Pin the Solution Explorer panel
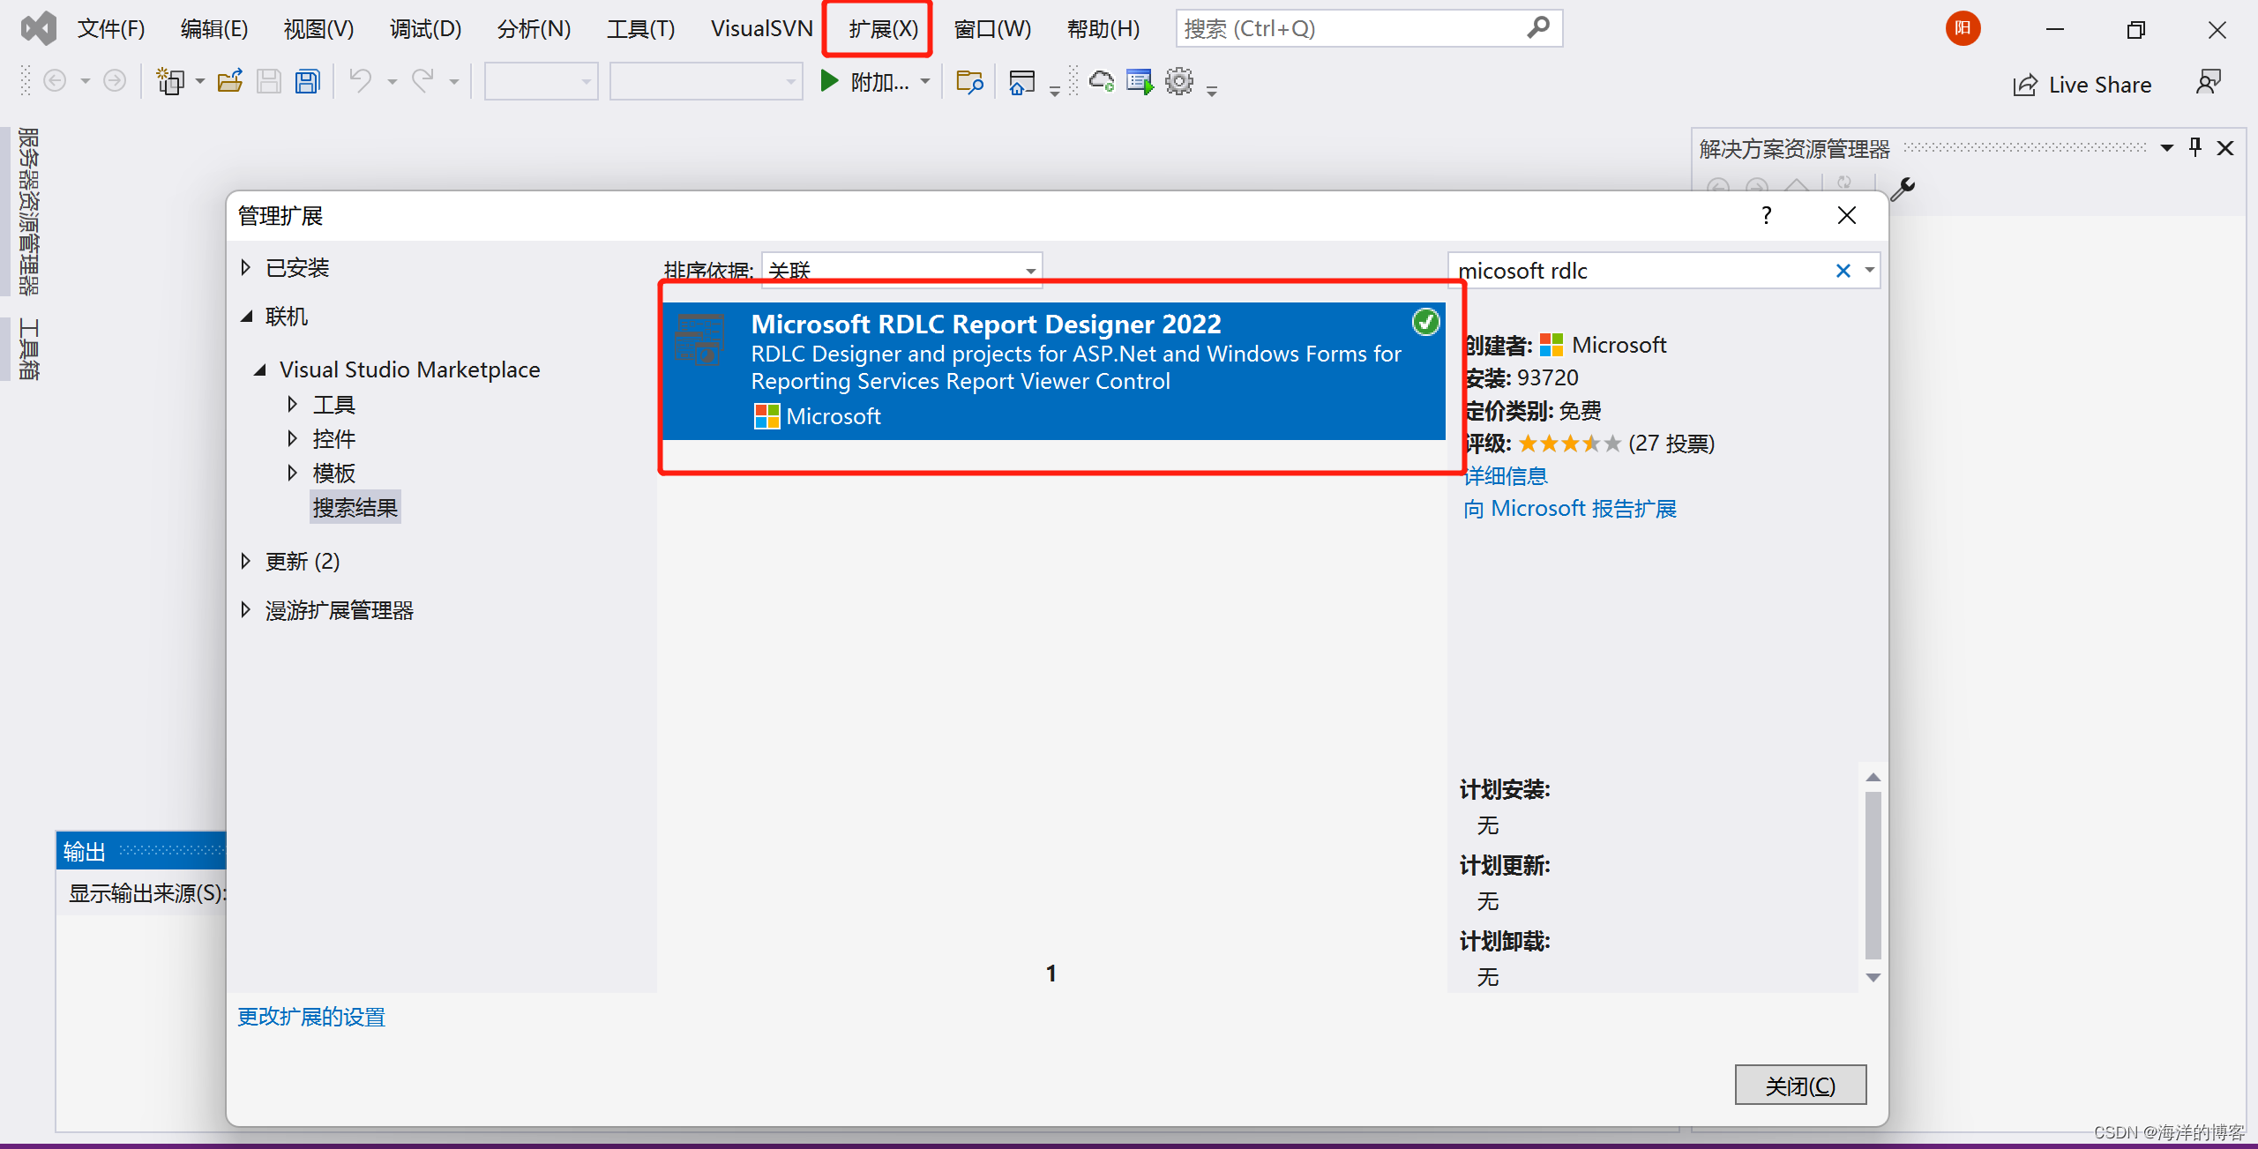This screenshot has width=2258, height=1149. (2195, 147)
